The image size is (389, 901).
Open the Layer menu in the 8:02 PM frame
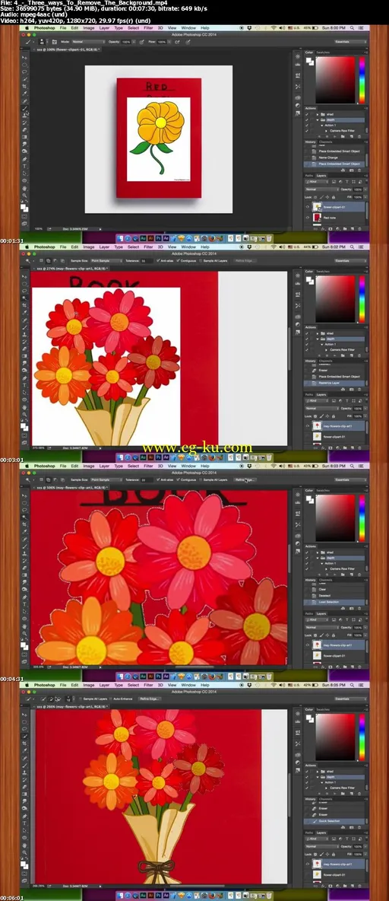click(x=104, y=247)
